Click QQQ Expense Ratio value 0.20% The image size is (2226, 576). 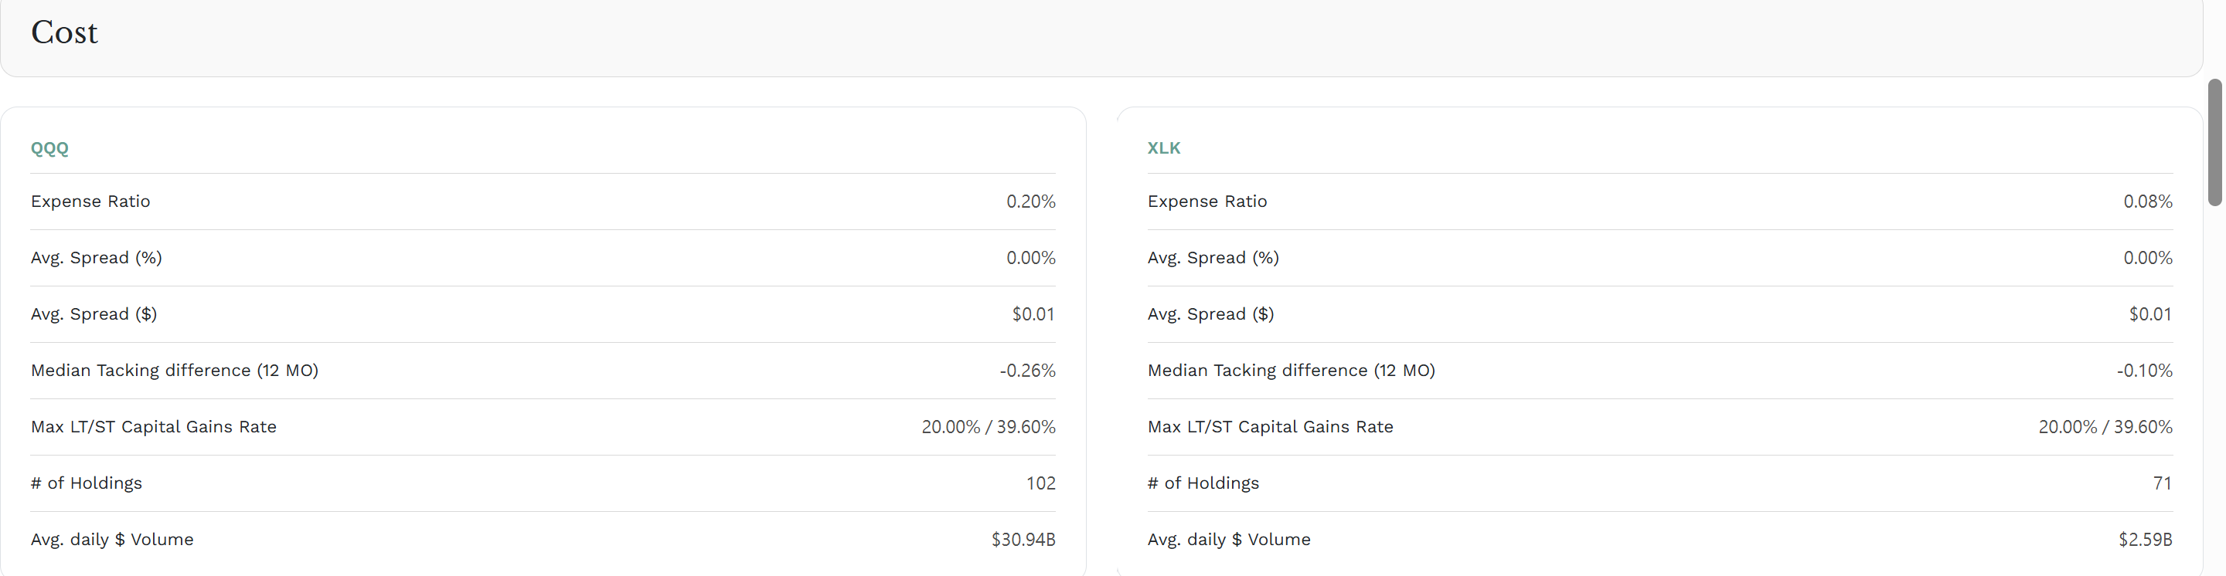click(1030, 202)
